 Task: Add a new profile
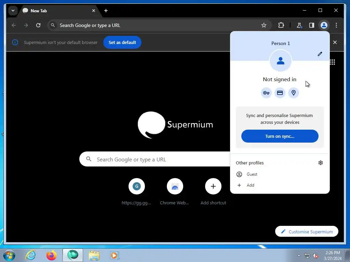(280, 185)
